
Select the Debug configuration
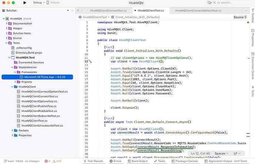(37, 3)
